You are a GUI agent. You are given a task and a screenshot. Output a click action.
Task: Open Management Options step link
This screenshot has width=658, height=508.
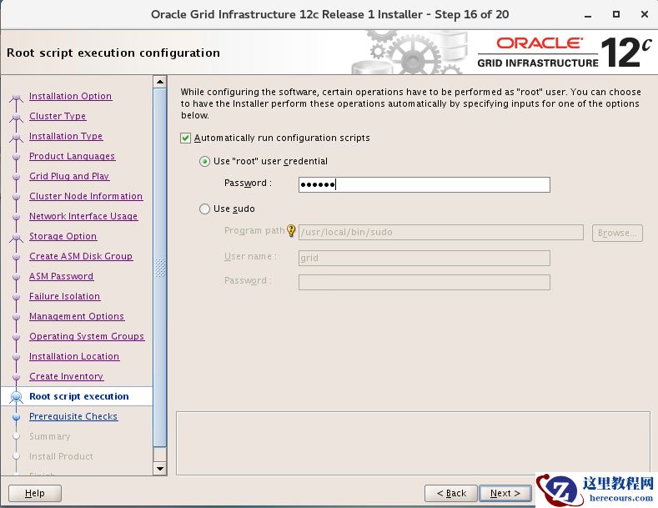pyautogui.click(x=77, y=316)
